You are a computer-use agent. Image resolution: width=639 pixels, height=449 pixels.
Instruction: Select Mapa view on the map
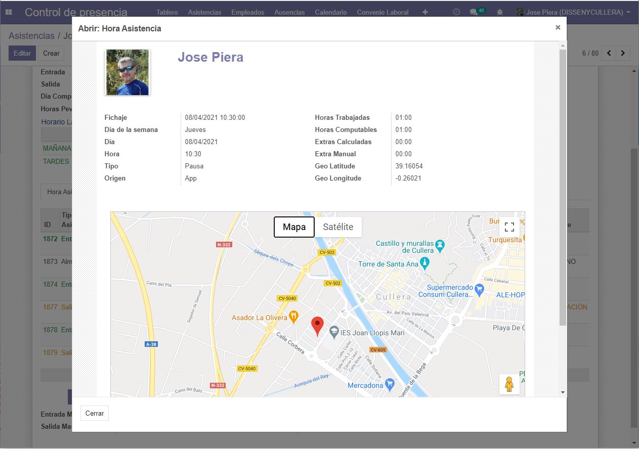point(293,227)
